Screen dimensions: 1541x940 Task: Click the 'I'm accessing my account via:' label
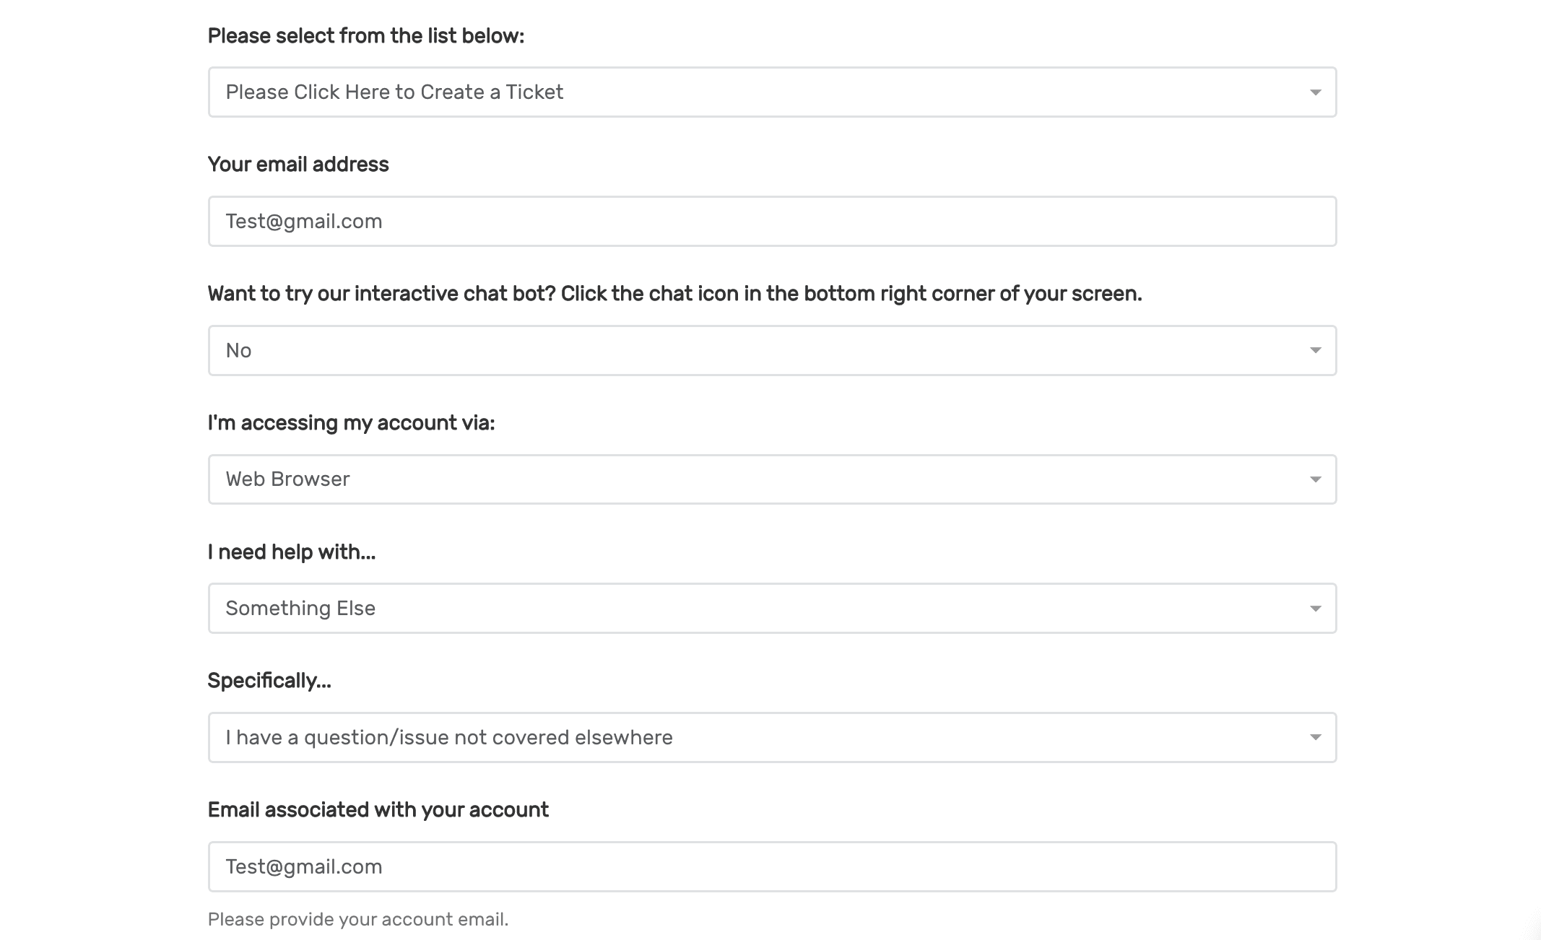tap(351, 423)
